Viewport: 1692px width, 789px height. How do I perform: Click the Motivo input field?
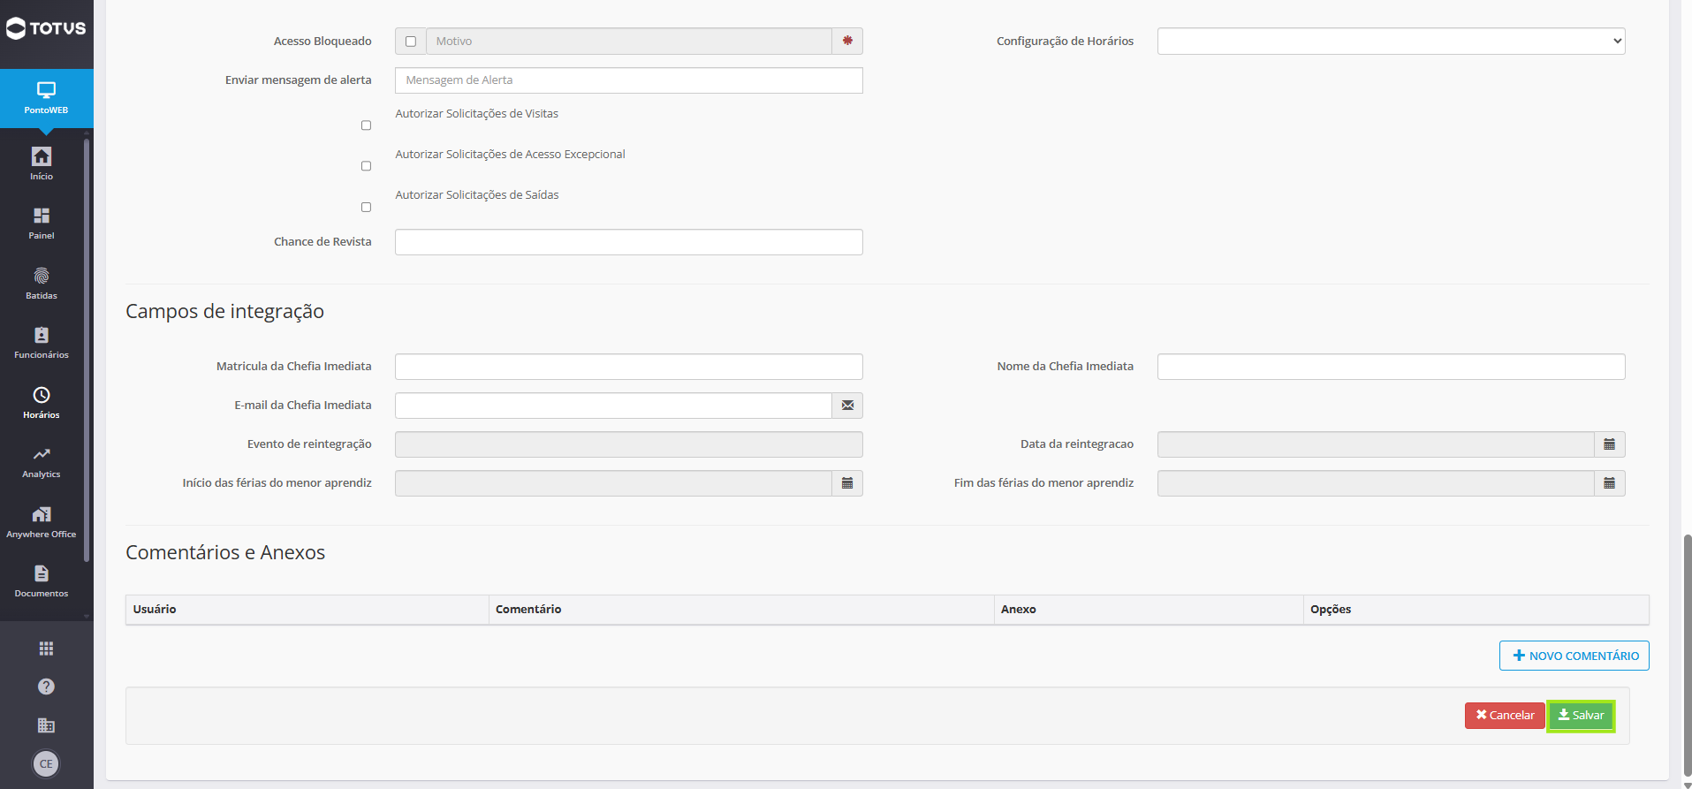[x=629, y=42]
